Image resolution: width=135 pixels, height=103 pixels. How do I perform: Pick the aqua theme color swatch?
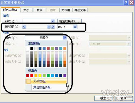(x=61, y=48)
